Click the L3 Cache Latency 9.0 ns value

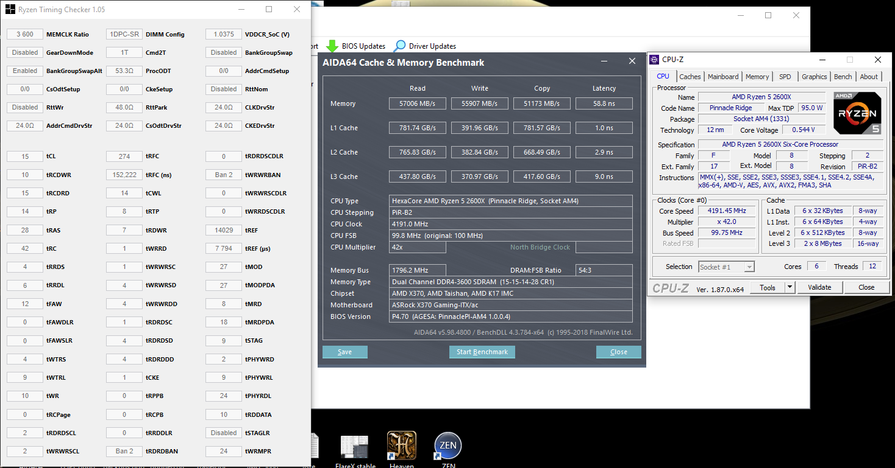click(604, 176)
